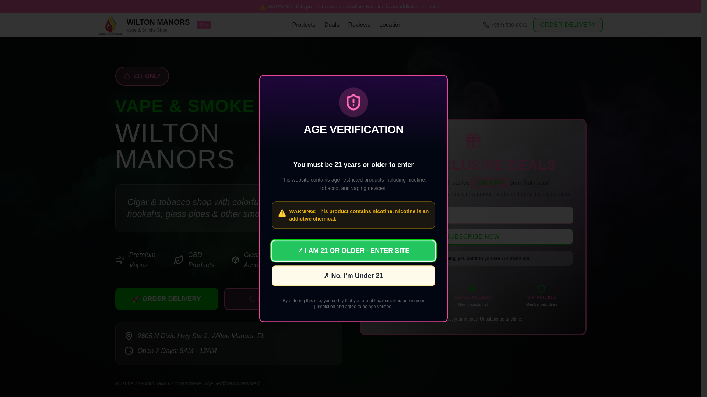Click the 15% OFF highlight
707x397 pixels.
pos(490,183)
